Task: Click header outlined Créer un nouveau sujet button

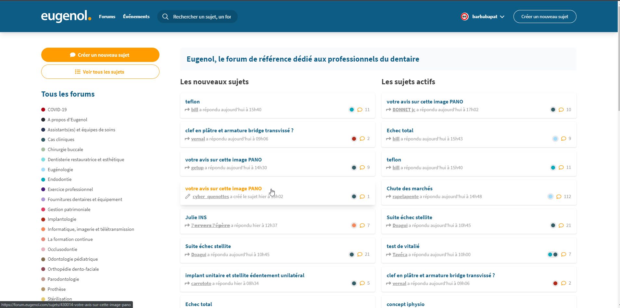Action: pyautogui.click(x=545, y=17)
